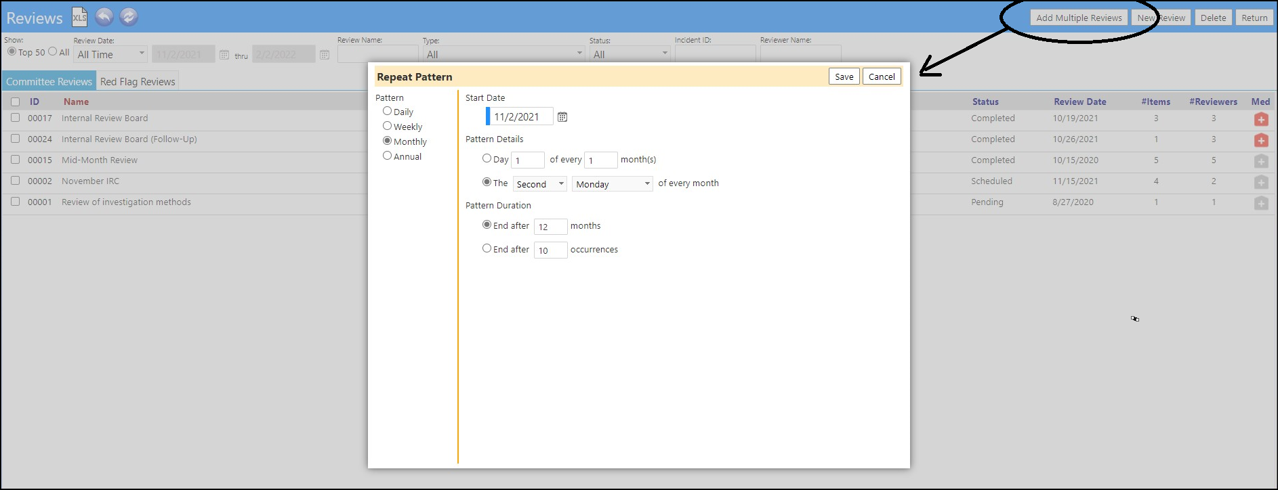Click the Start Date input field
This screenshot has height=490, width=1278.
click(x=521, y=116)
